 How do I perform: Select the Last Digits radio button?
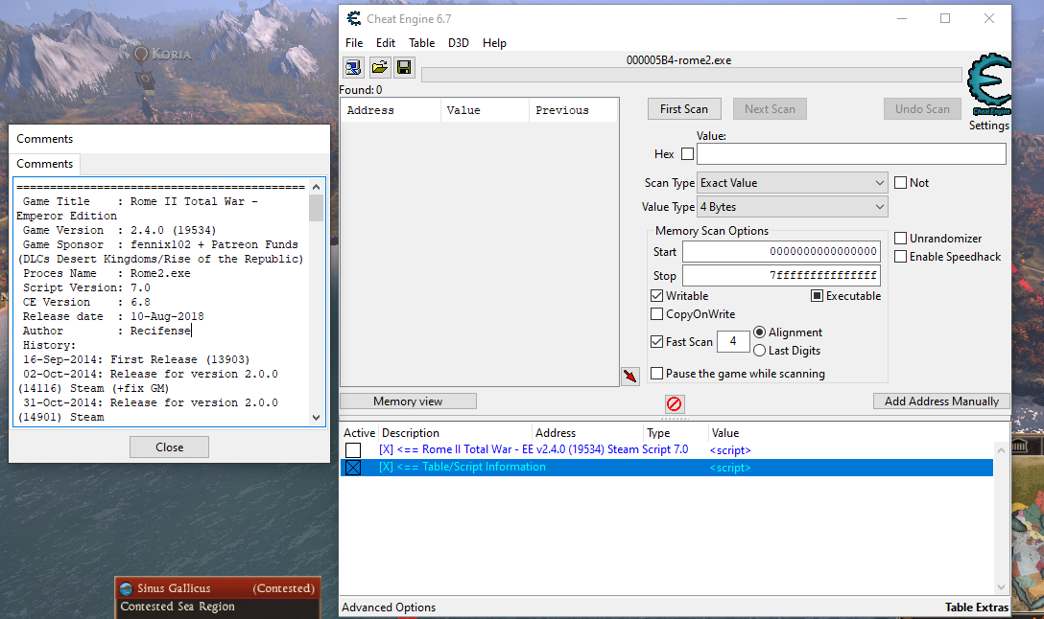760,351
